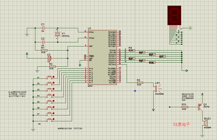Toggle the red latch dot on K3
The width and height of the screenshot is (217, 140).
(54, 89)
